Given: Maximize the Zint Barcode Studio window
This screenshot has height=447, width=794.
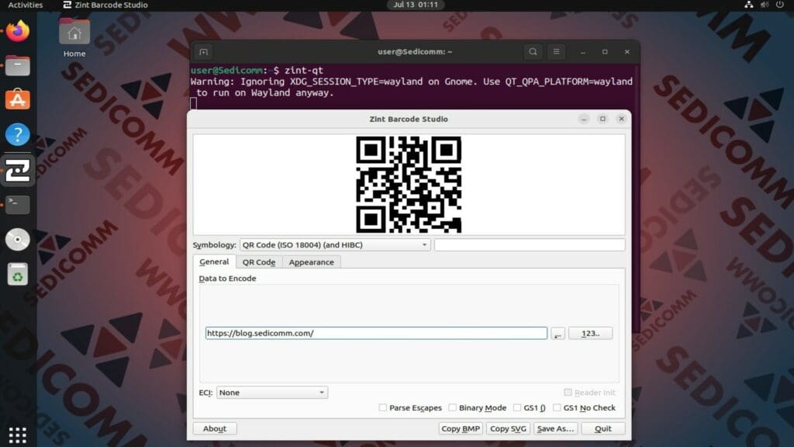Looking at the screenshot, I should (x=602, y=119).
